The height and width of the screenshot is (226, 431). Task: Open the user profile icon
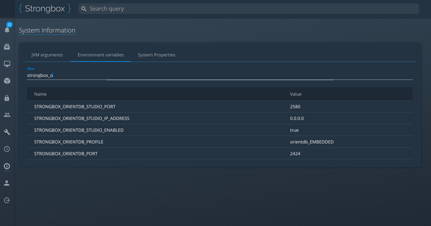point(7,183)
